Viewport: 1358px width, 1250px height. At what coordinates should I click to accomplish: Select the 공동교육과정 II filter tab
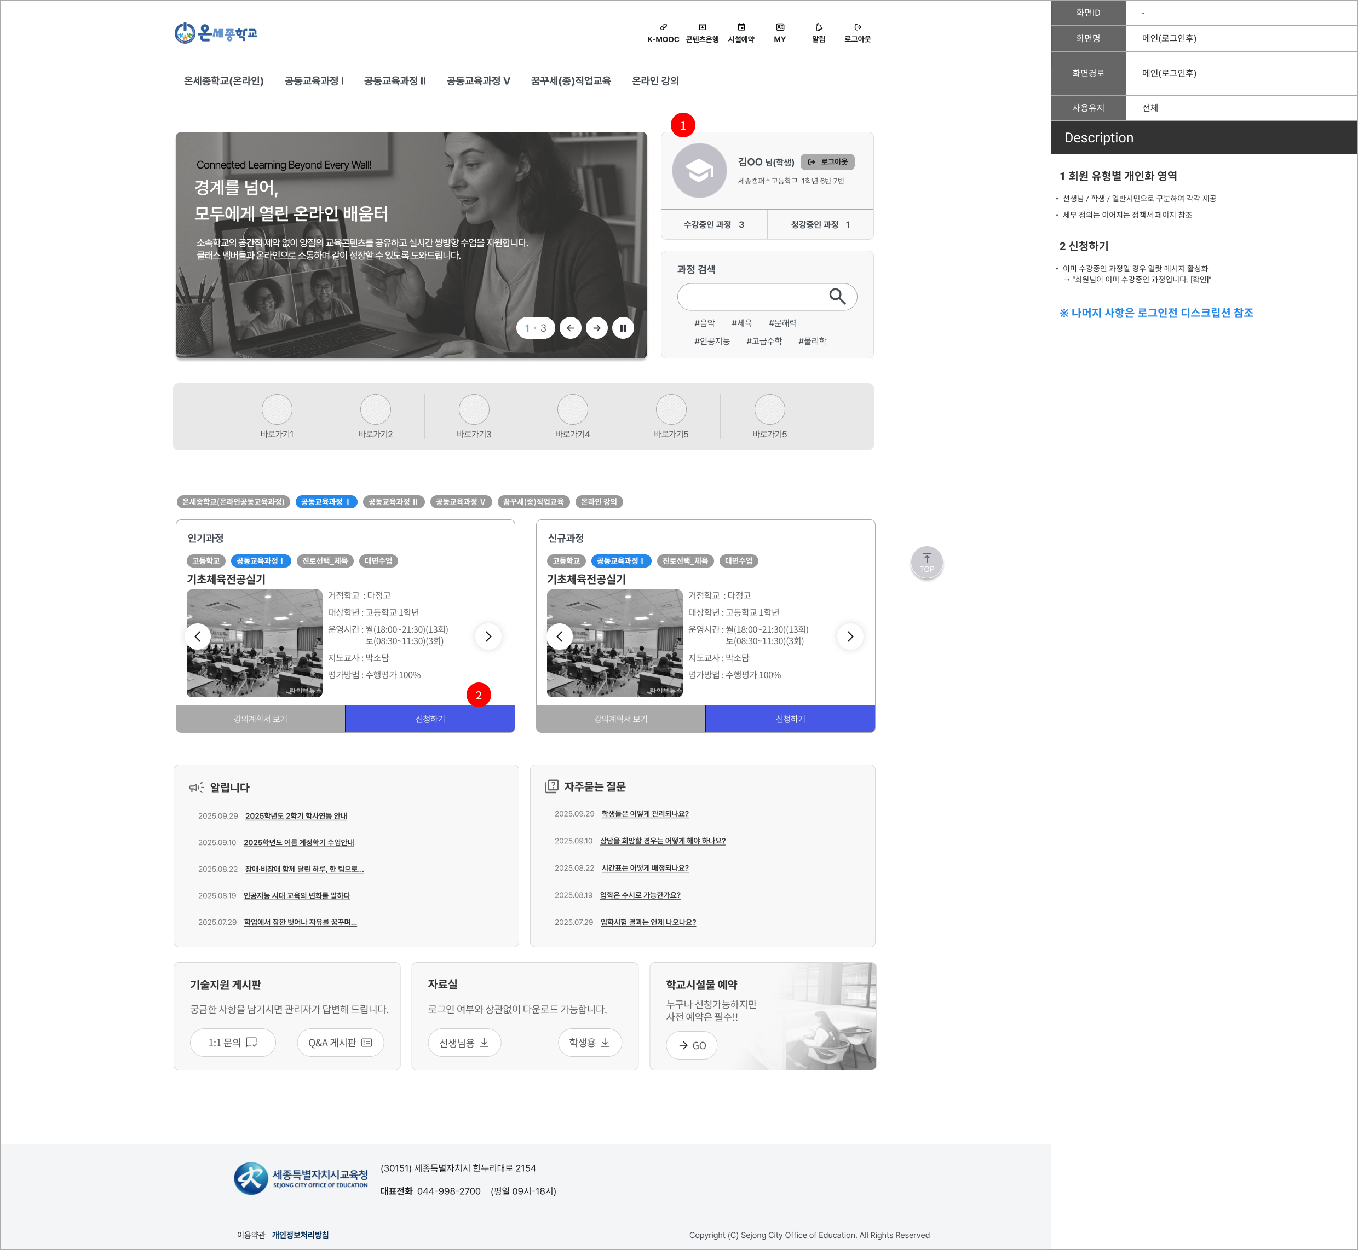click(393, 502)
